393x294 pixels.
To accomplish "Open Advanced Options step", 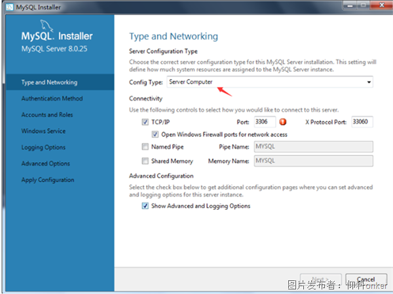I will coord(45,164).
